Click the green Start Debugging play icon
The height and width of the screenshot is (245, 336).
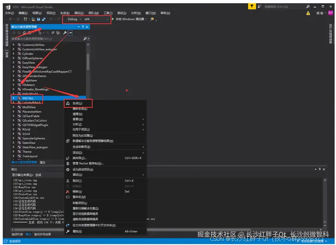coord(113,19)
